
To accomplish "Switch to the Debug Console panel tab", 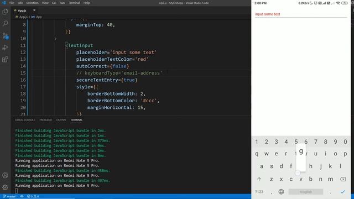I will 25,120.
